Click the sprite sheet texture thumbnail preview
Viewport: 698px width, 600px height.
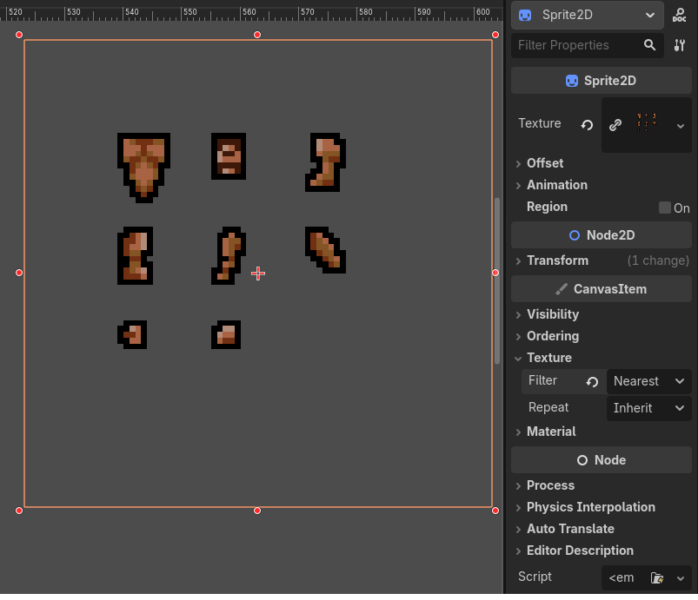coord(645,124)
